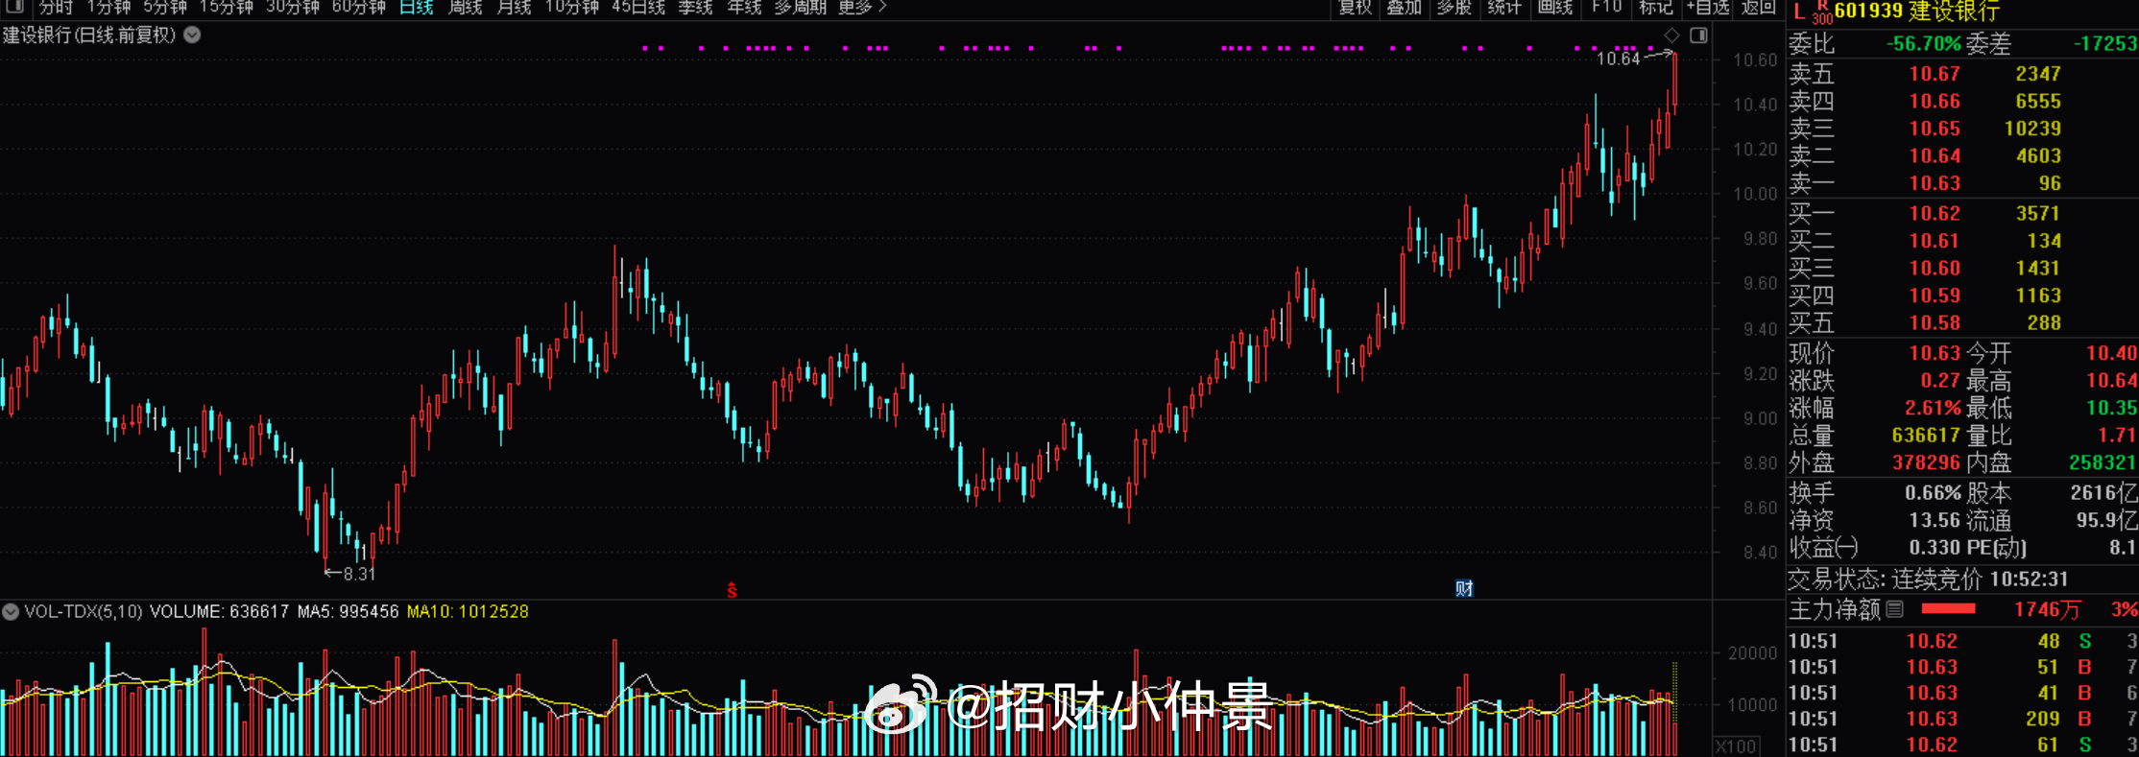Click the 8.31 low price label on chart
The width and height of the screenshot is (2139, 757).
[359, 574]
